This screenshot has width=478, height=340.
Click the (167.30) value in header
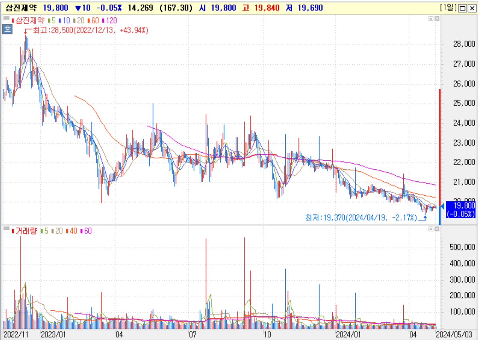coord(176,8)
